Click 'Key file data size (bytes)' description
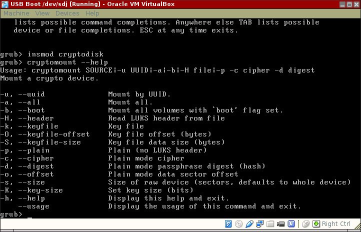The width and height of the screenshot is (361, 232). click(x=166, y=142)
